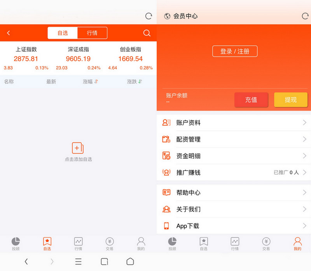
Task: Tap the yellow 提现 button
Action: [291, 100]
